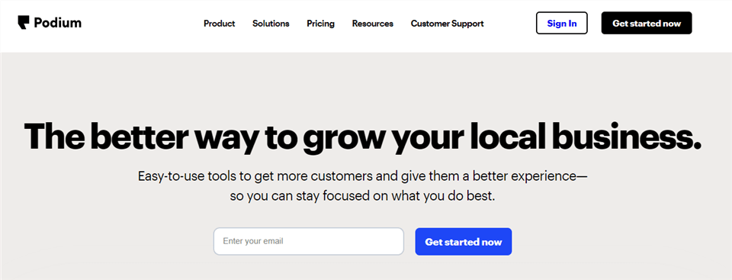This screenshot has height=280, width=732.
Task: Click the blue Get started now button
Action: point(463,242)
